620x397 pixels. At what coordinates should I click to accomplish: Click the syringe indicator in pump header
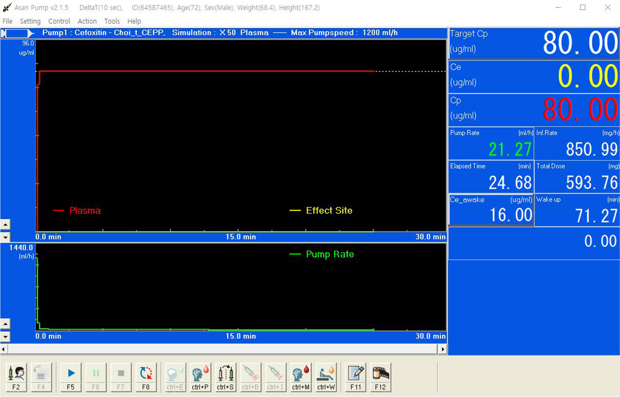coord(17,33)
